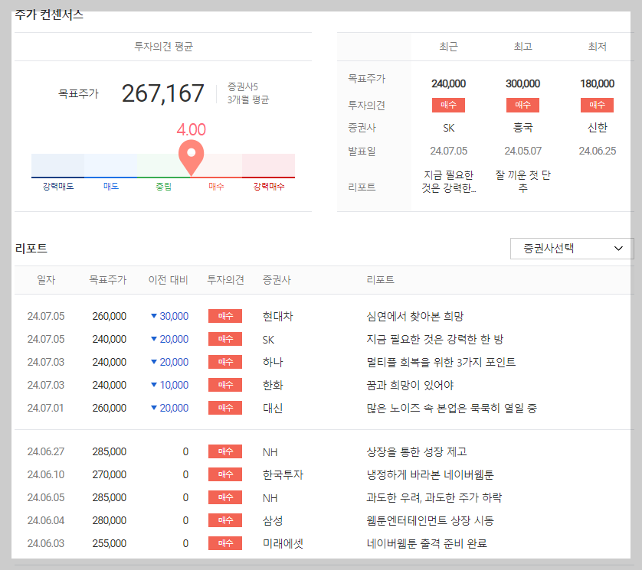Click the 강력매수 scale label
This screenshot has width=642, height=570.
click(x=269, y=187)
